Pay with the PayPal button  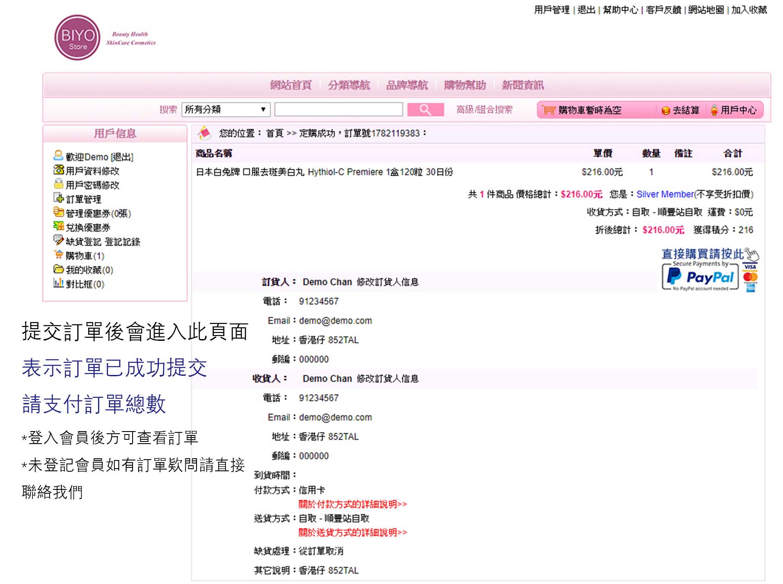tap(700, 276)
